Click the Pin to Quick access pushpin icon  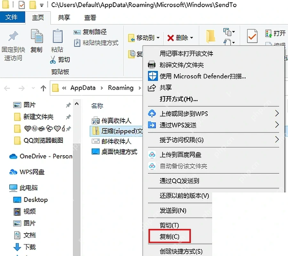coord(13,36)
